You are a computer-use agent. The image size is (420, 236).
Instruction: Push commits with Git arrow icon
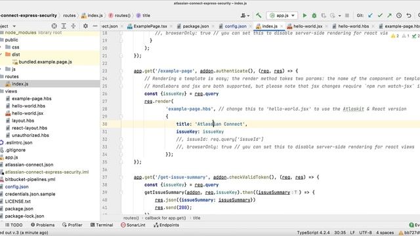tap(389, 16)
